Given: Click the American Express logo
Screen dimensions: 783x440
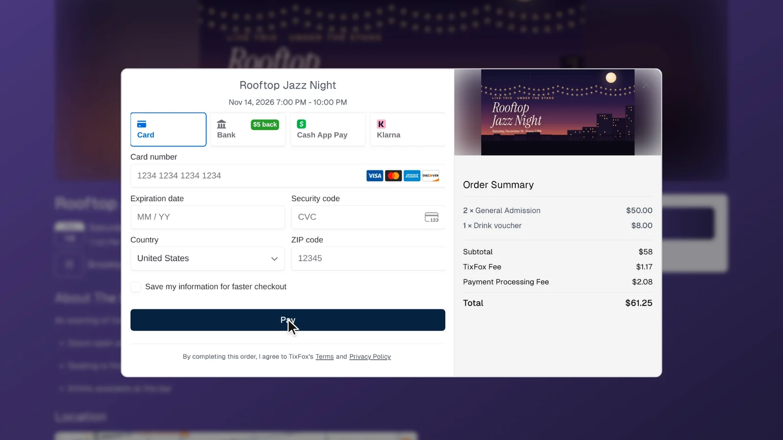Looking at the screenshot, I should point(412,176).
